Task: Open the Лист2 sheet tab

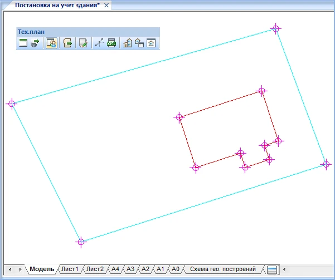Action: (x=95, y=269)
